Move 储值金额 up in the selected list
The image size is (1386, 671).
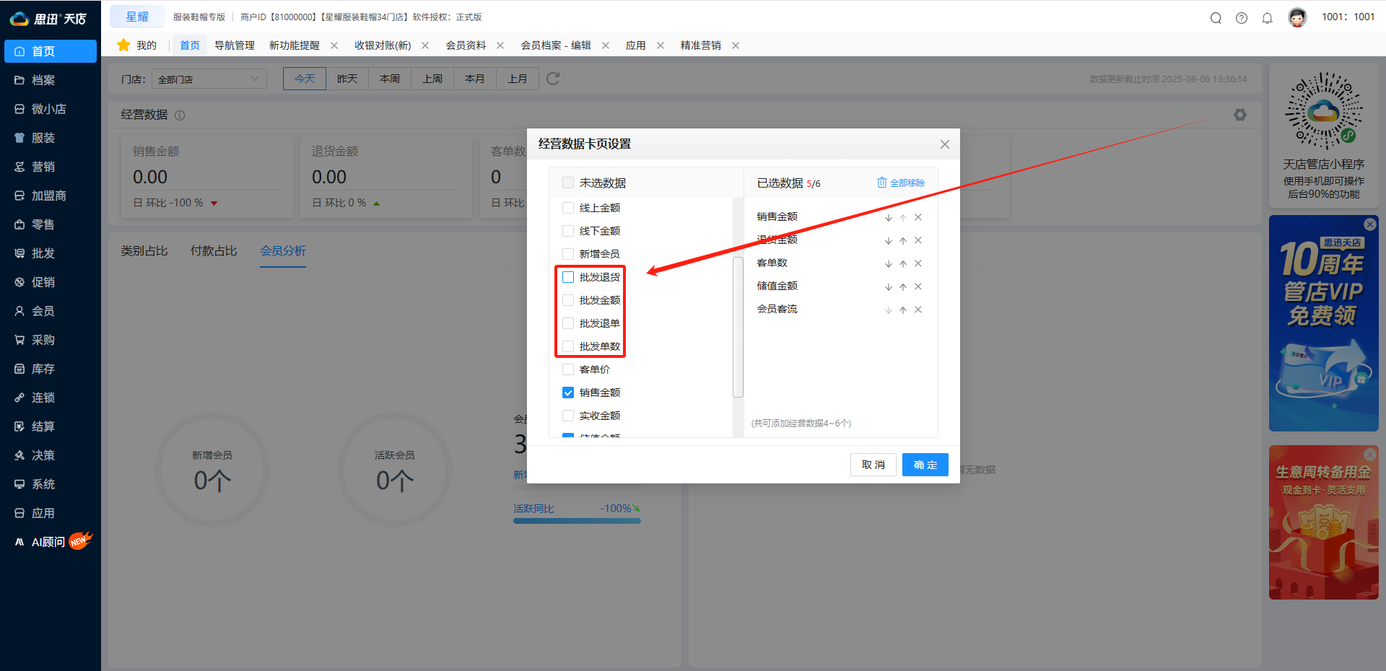click(903, 286)
